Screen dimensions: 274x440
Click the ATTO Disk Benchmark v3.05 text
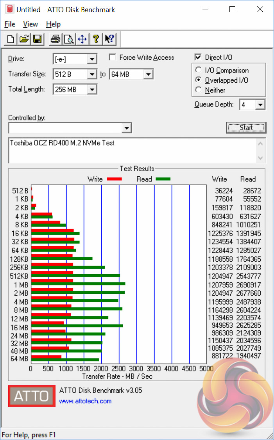coord(101,390)
